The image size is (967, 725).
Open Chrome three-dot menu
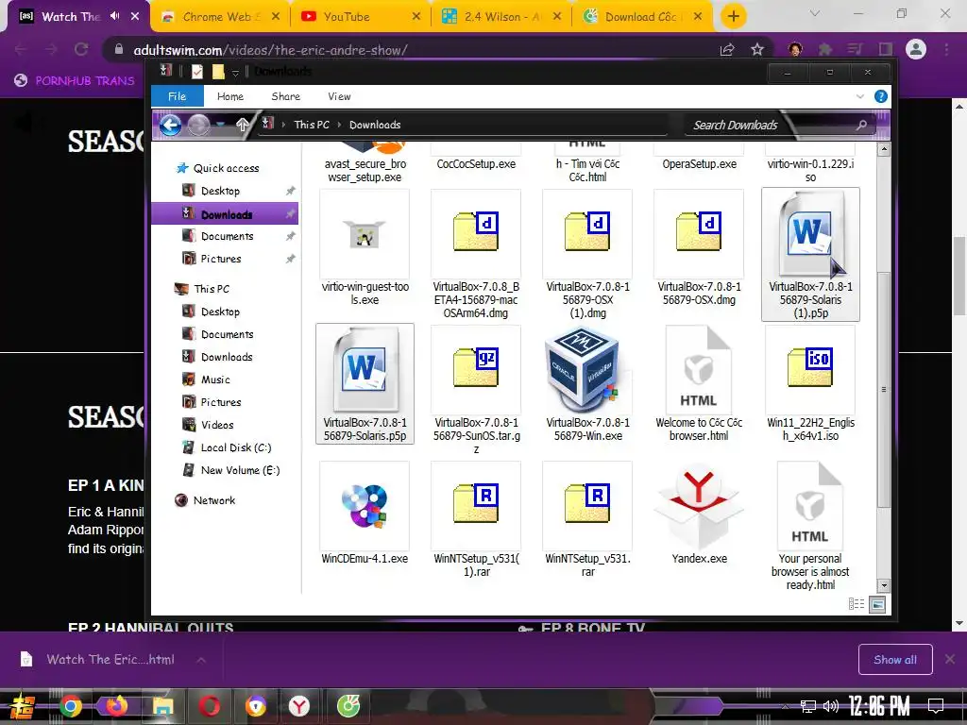(946, 49)
